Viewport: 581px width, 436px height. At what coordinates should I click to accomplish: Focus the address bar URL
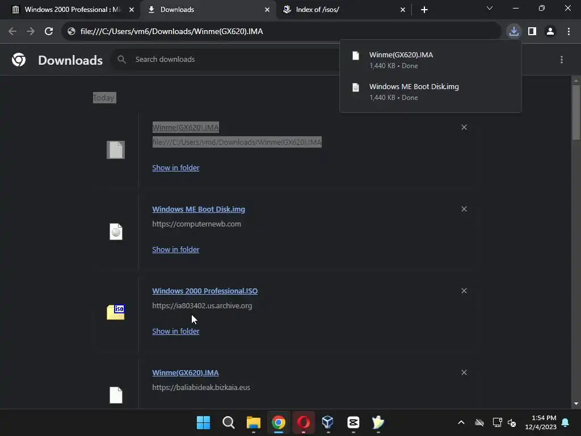[171, 32]
